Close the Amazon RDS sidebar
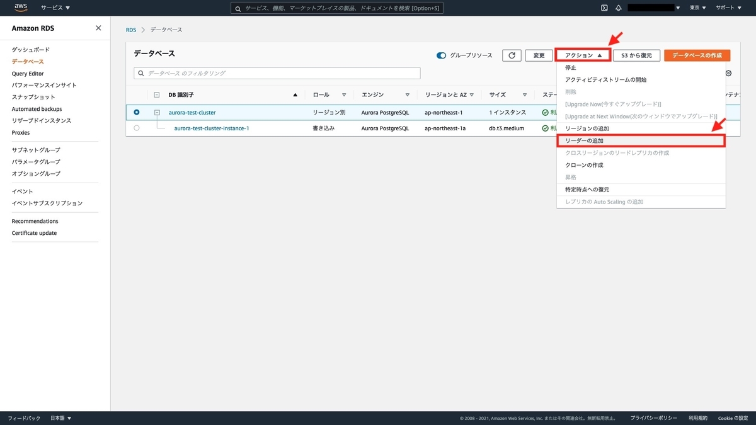The width and height of the screenshot is (756, 425). (x=98, y=28)
